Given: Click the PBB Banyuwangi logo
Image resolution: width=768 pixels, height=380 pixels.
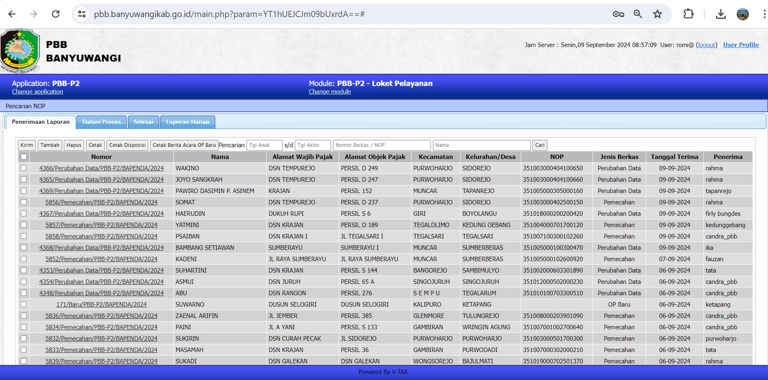Looking at the screenshot, I should 20,51.
